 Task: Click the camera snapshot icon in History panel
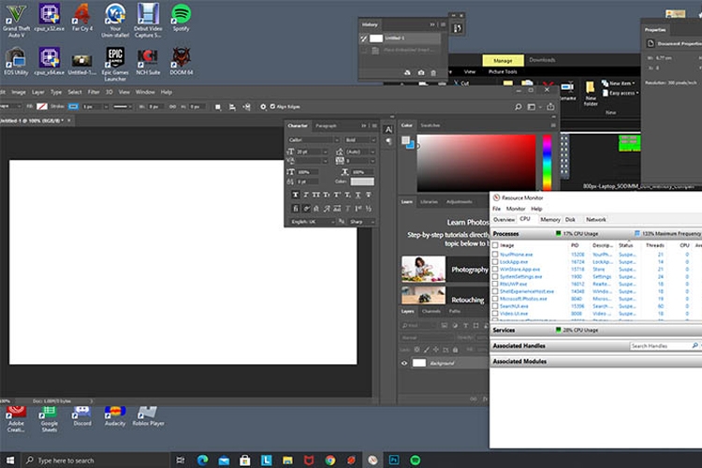click(421, 72)
